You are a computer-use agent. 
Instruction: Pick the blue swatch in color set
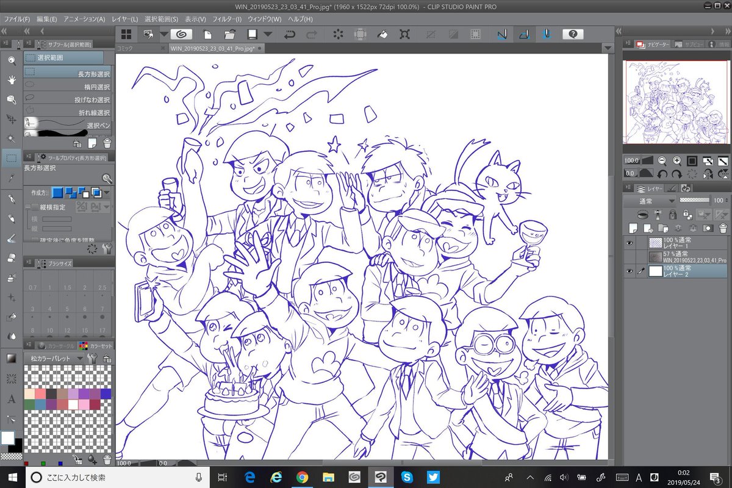105,394
